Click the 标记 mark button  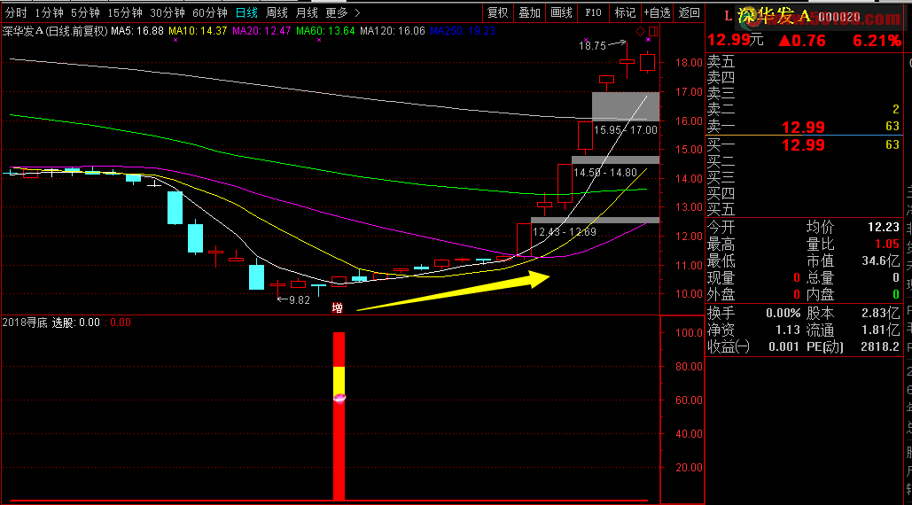pos(625,12)
